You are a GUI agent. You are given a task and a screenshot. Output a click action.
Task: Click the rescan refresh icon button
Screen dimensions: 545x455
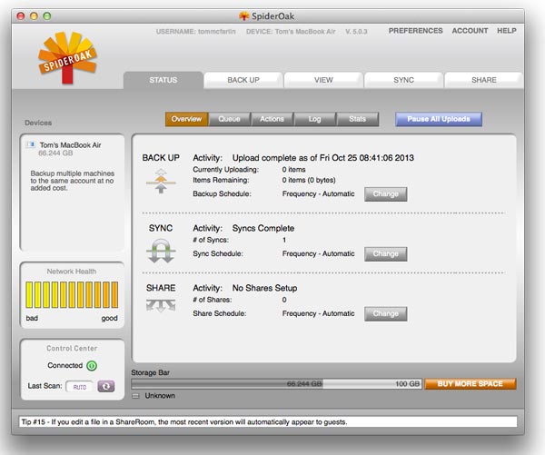[106, 386]
